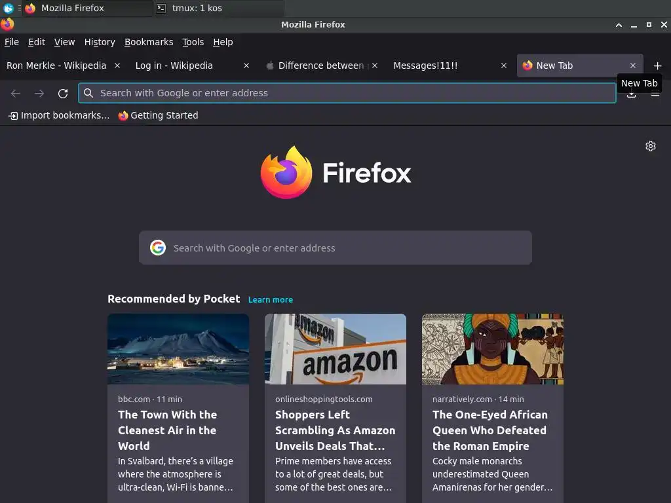Open a new tab with plus icon
The height and width of the screenshot is (503, 671).
658,66
